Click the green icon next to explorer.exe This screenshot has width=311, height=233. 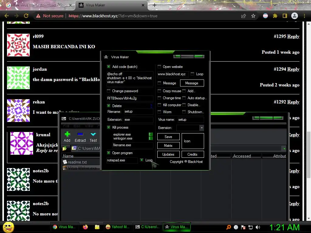[151, 134]
